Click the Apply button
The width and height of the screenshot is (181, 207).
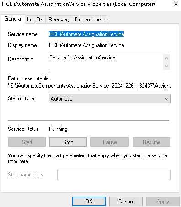[x=163, y=202]
